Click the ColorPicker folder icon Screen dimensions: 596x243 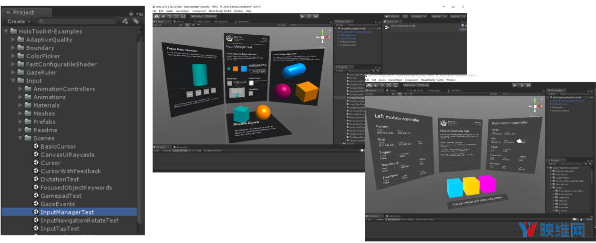point(21,56)
